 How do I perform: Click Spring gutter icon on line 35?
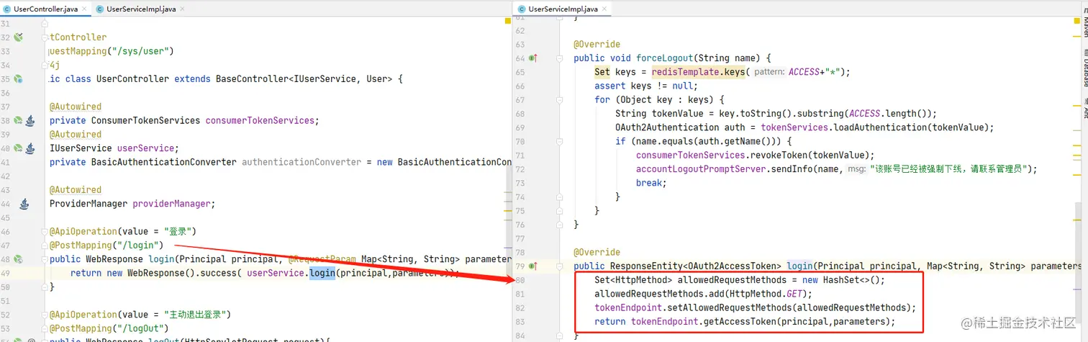(x=19, y=78)
